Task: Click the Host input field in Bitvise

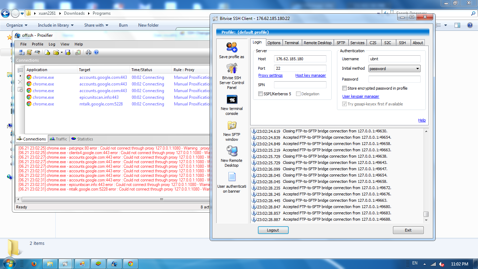Action: coord(300,59)
